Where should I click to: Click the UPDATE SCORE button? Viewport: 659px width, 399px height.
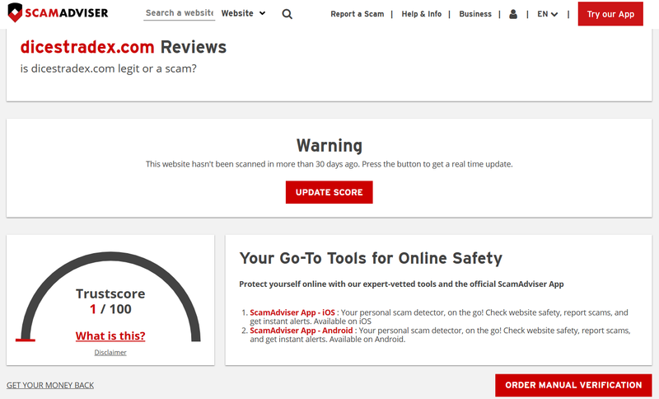coord(329,192)
